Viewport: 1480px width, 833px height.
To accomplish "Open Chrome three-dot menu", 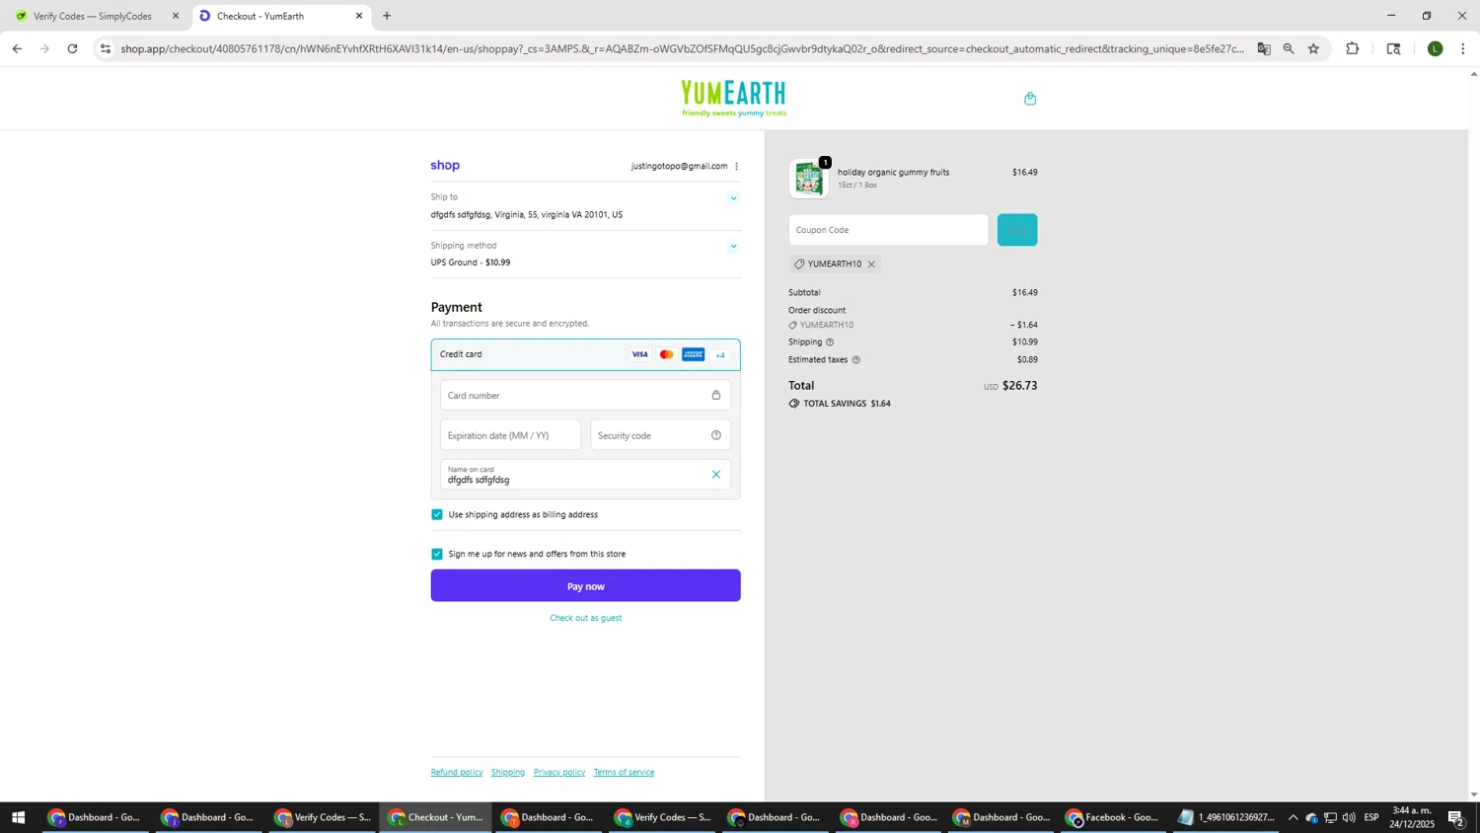I will (x=1463, y=48).
